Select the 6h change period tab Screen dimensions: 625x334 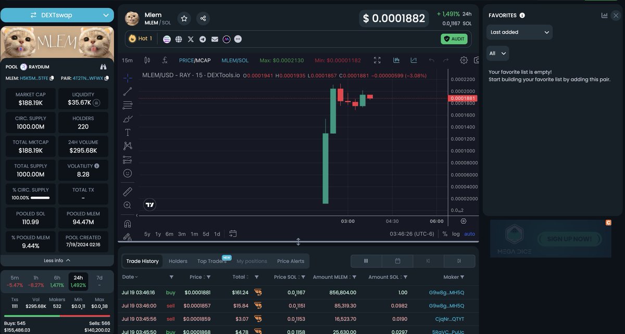57,281
